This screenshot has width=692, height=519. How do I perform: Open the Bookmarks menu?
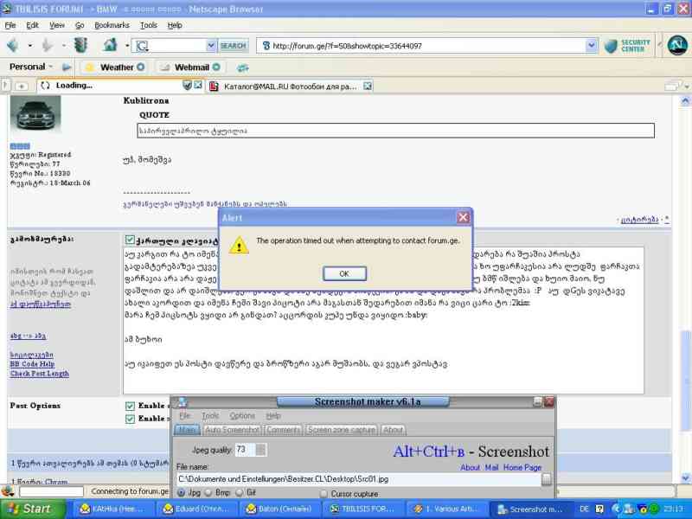(x=112, y=25)
